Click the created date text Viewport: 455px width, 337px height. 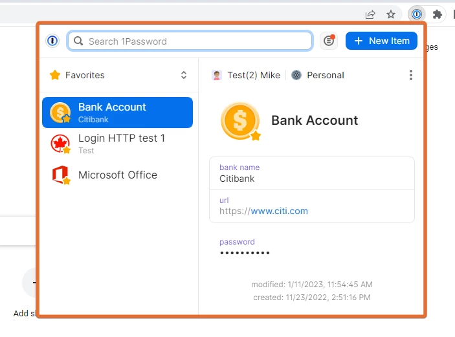[x=312, y=298]
